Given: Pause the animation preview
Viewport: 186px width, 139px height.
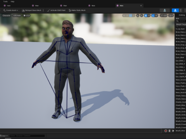Looking at the screenshot, I should (x=169, y=131).
